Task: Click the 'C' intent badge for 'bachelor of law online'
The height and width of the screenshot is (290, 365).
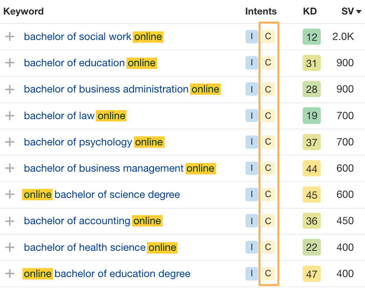Action: tap(268, 116)
